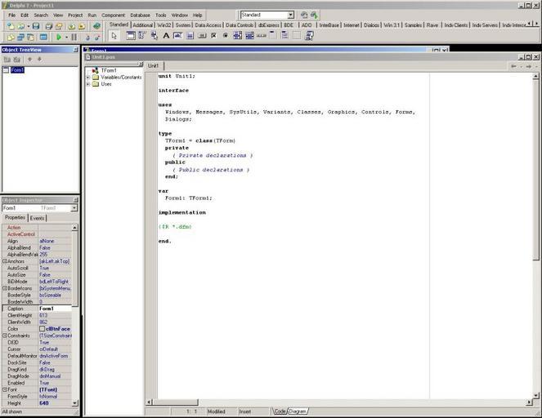The image size is (542, 418).
Task: Select Form1 in Object TreeView
Action: (17, 70)
